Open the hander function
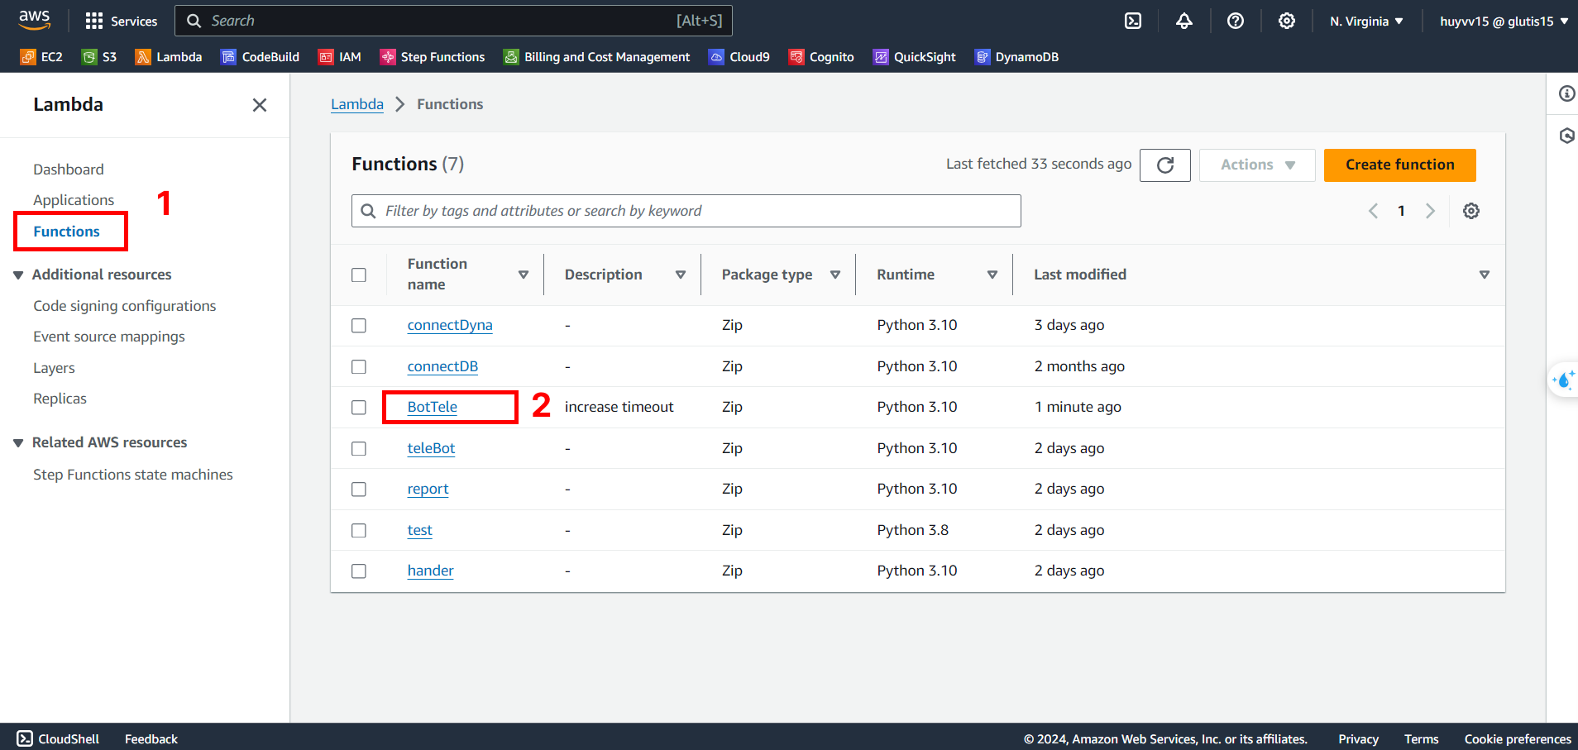This screenshot has height=750, width=1578. (430, 571)
